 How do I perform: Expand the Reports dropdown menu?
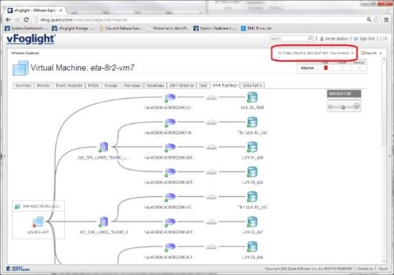[371, 53]
